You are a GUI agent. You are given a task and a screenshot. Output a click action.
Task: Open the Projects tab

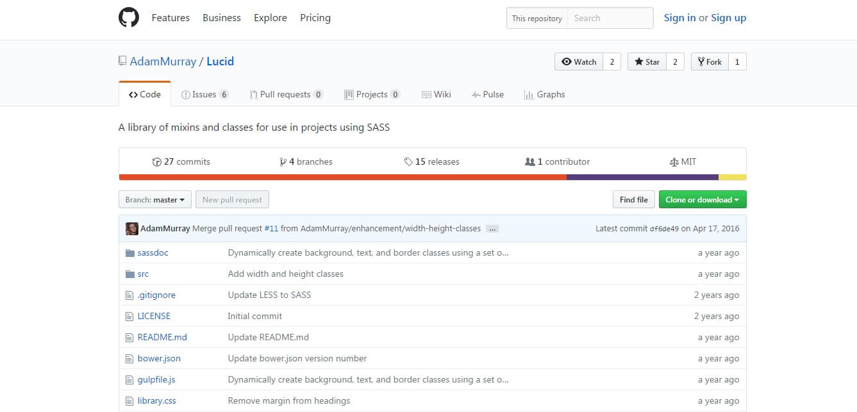[x=372, y=94]
